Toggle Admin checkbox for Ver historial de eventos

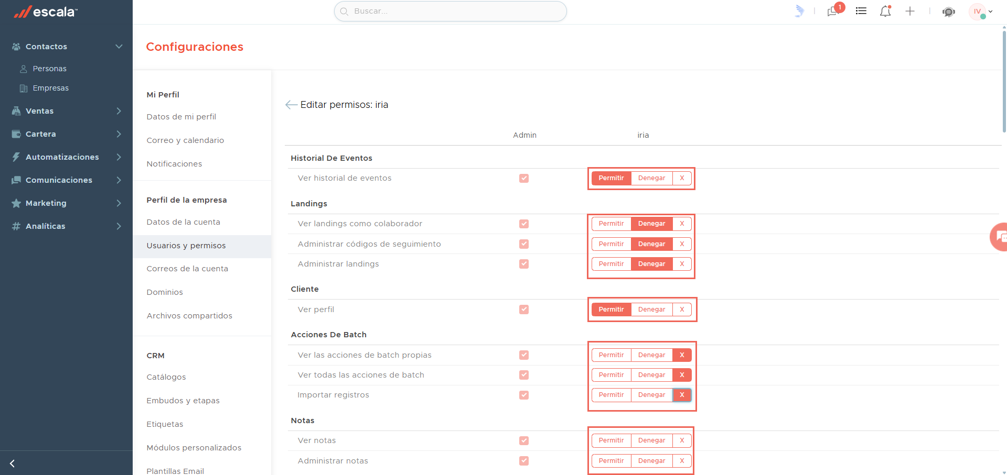[524, 179]
